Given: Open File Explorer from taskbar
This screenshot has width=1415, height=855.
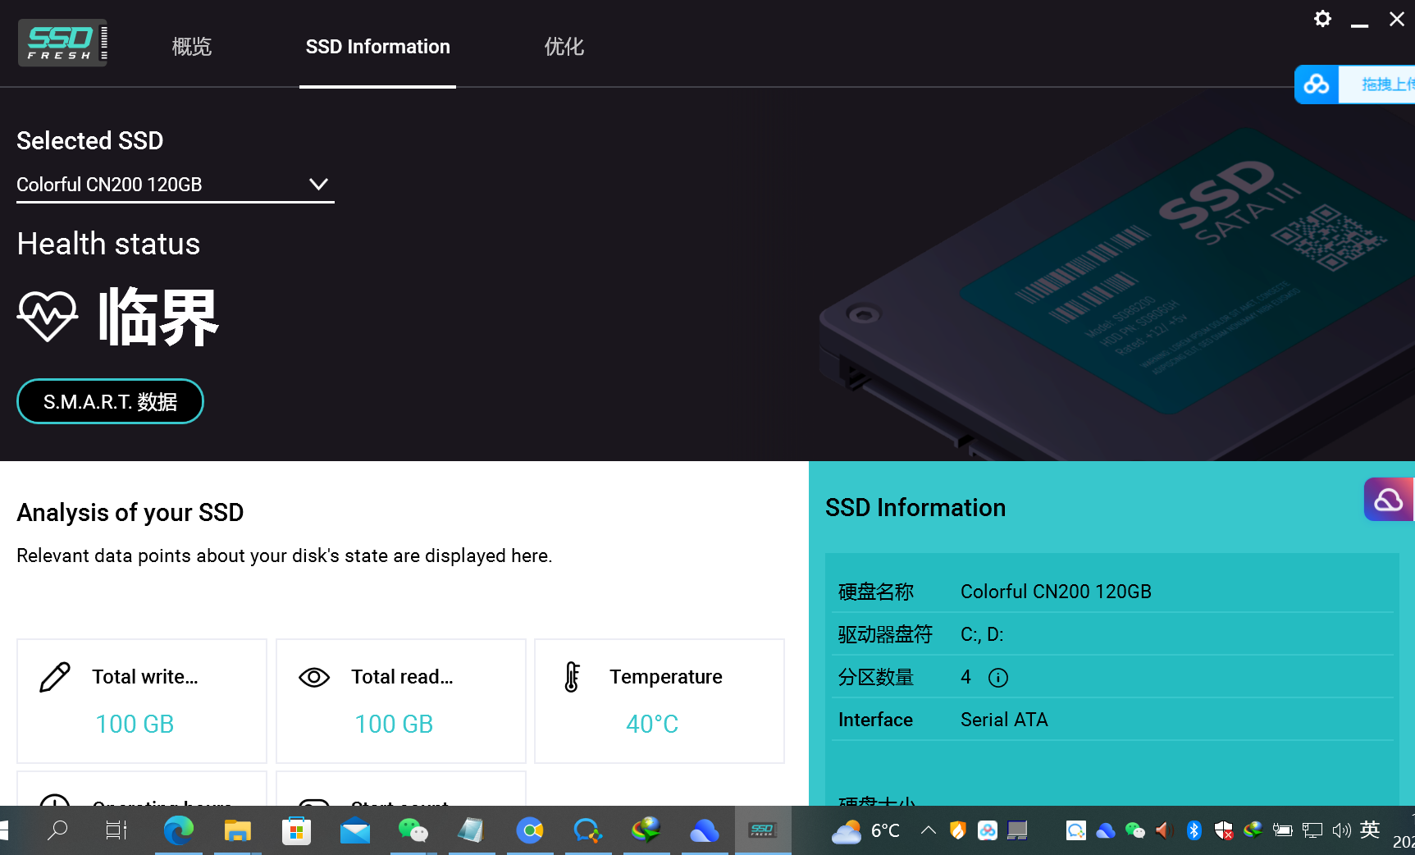Looking at the screenshot, I should pos(237,830).
